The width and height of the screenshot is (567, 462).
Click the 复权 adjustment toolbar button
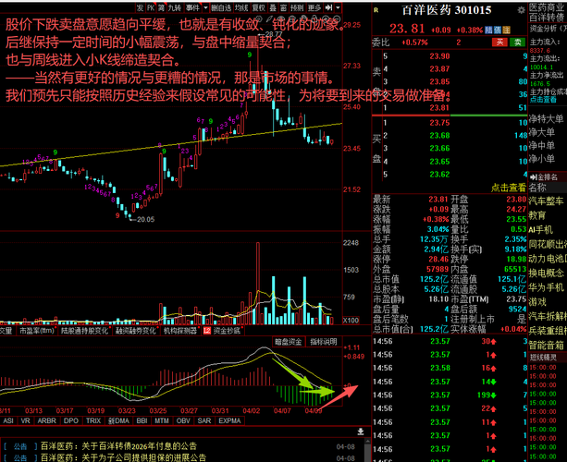click(x=259, y=7)
